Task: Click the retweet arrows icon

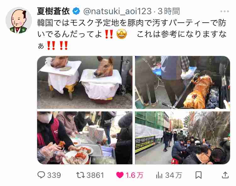Action: (x=81, y=175)
